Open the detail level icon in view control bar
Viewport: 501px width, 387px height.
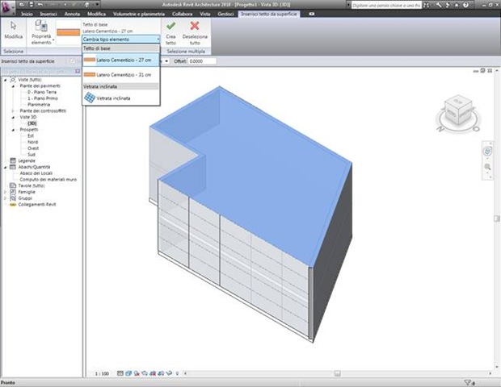120,373
